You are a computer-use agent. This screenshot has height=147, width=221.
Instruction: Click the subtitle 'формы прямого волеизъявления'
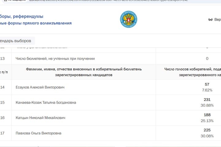pyautogui.click(x=40, y=23)
